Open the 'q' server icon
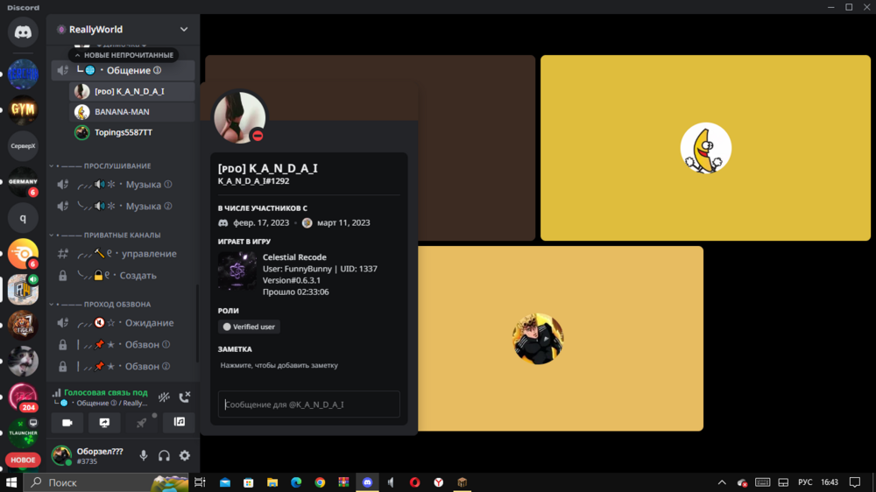876x492 pixels. 23,218
